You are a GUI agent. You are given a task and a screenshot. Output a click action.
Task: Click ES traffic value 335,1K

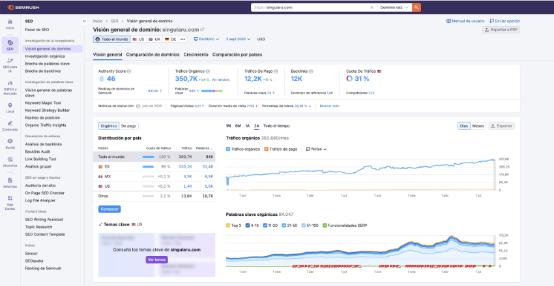(186, 166)
